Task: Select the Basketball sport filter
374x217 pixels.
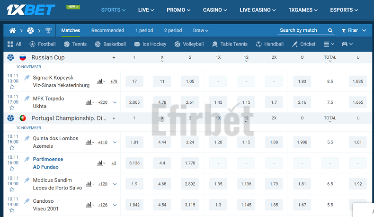Action: [x=110, y=44]
